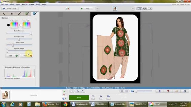Open the Edit menu
This screenshot has height=107, width=191.
[x=7, y=4]
